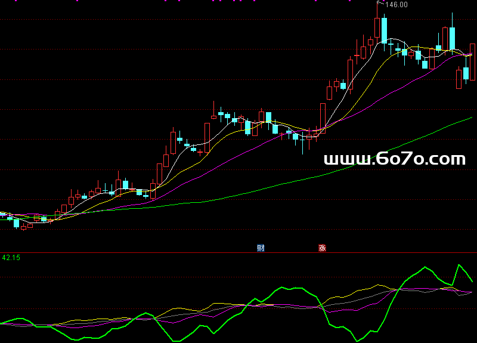
Task: Select the large cyan candlestick beside the 146.00 peak
Action: pos(385,30)
